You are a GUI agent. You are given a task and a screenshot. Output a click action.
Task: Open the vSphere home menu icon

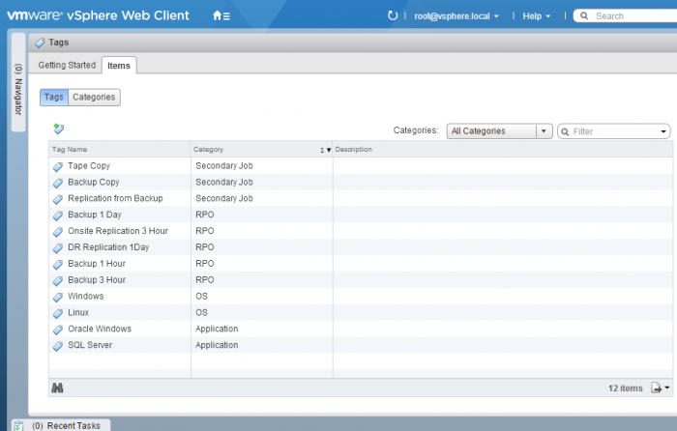(221, 16)
